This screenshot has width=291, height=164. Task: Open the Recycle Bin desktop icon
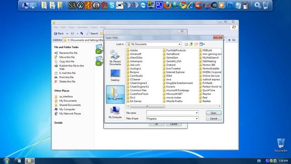[x=281, y=145]
